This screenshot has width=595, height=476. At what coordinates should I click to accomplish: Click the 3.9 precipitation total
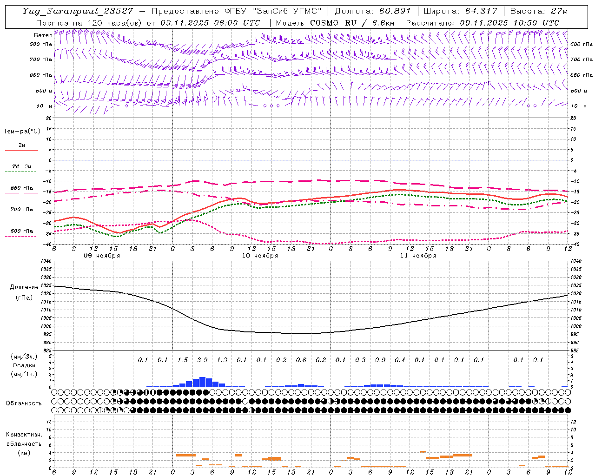tap(202, 360)
